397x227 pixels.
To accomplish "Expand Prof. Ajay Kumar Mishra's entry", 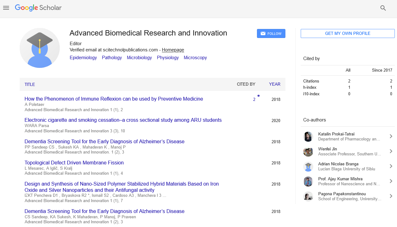I will (x=391, y=181).
